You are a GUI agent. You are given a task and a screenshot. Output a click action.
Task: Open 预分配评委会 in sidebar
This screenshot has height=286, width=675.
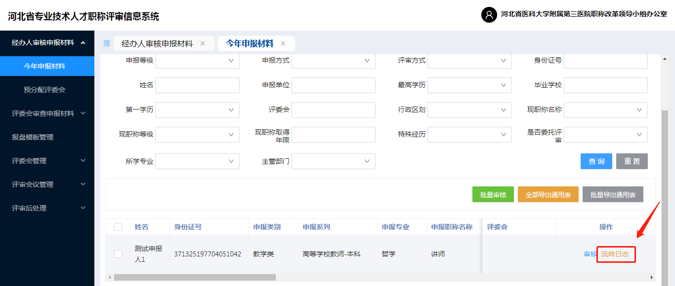click(x=44, y=90)
